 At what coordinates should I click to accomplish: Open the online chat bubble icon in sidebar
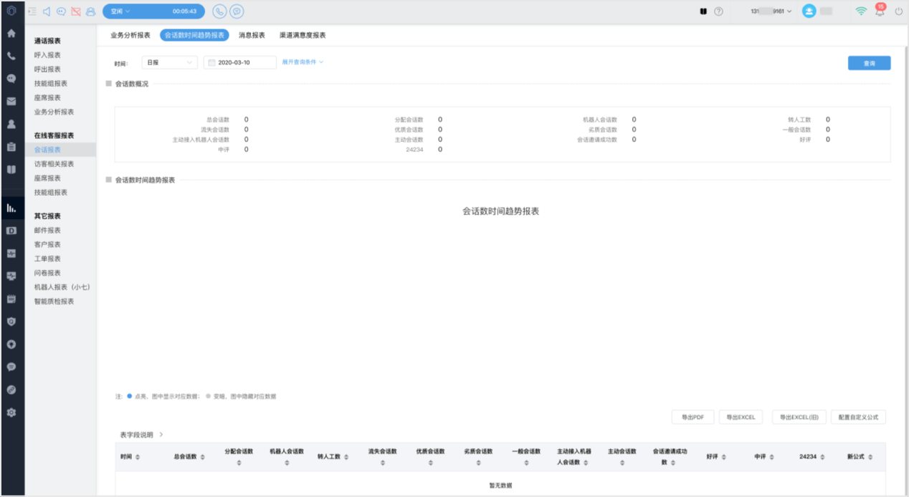[x=11, y=79]
